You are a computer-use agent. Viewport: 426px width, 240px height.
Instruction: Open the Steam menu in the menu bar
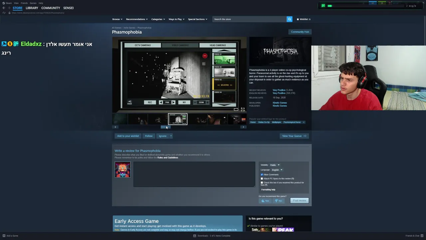point(9,3)
